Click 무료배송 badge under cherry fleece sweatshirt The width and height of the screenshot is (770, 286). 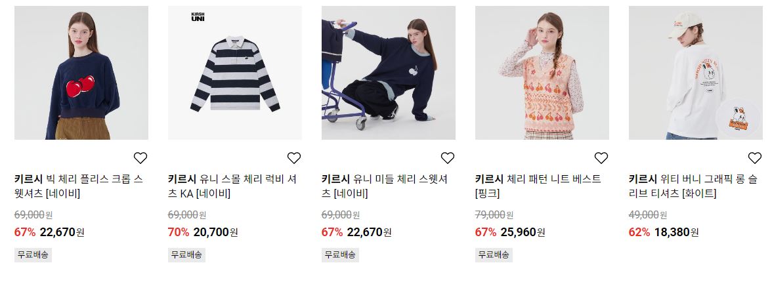point(33,255)
